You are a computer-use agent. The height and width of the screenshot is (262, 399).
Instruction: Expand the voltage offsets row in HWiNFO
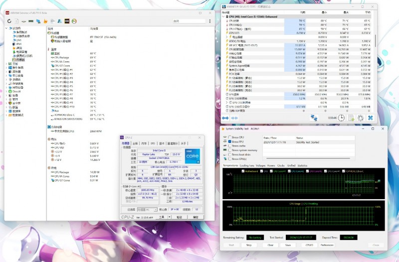point(227,37)
